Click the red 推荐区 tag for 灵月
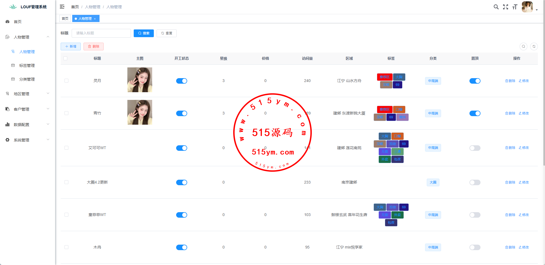Viewport: 545px width, 265px height. click(x=385, y=77)
